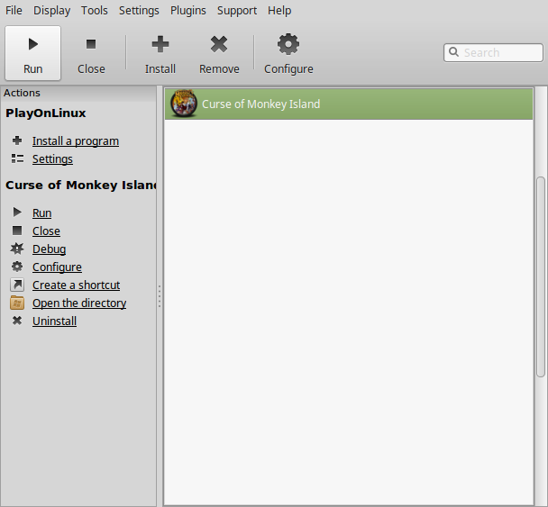Click the Debug link

click(x=49, y=249)
